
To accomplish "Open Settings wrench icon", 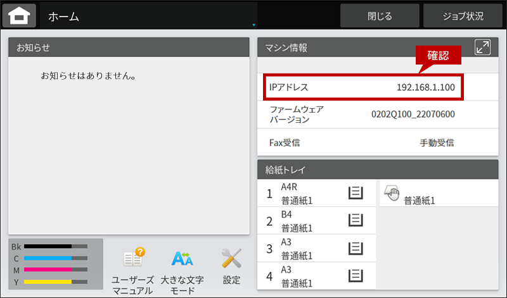I will [x=231, y=259].
